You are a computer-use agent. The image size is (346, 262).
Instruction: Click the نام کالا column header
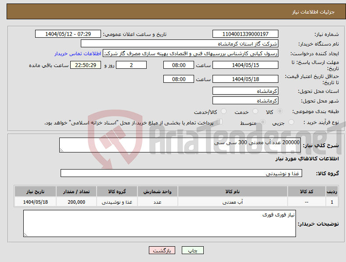(x=233, y=191)
